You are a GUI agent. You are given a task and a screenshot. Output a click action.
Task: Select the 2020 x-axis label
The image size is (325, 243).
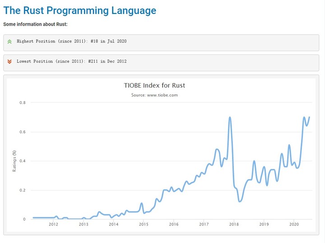(x=294, y=224)
